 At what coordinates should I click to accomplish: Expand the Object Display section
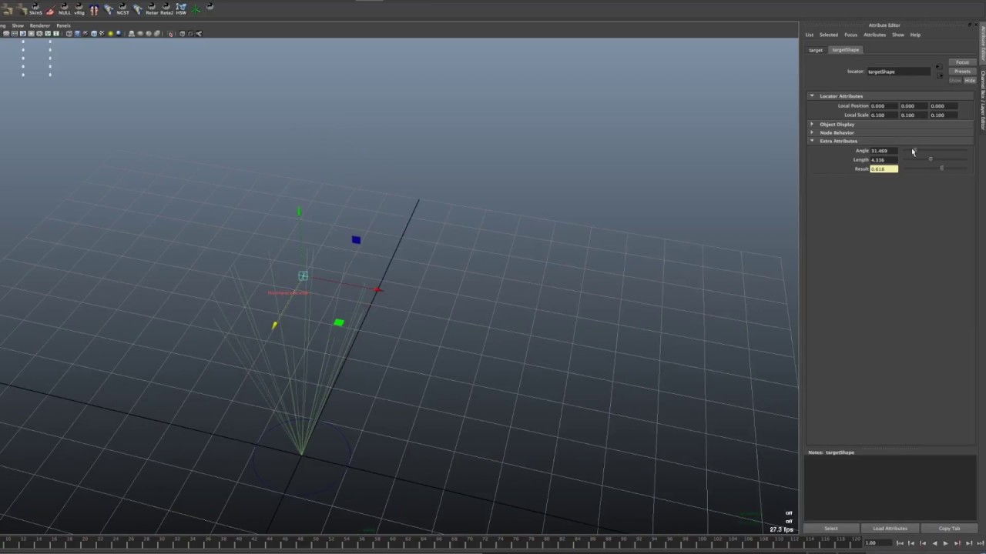click(811, 124)
